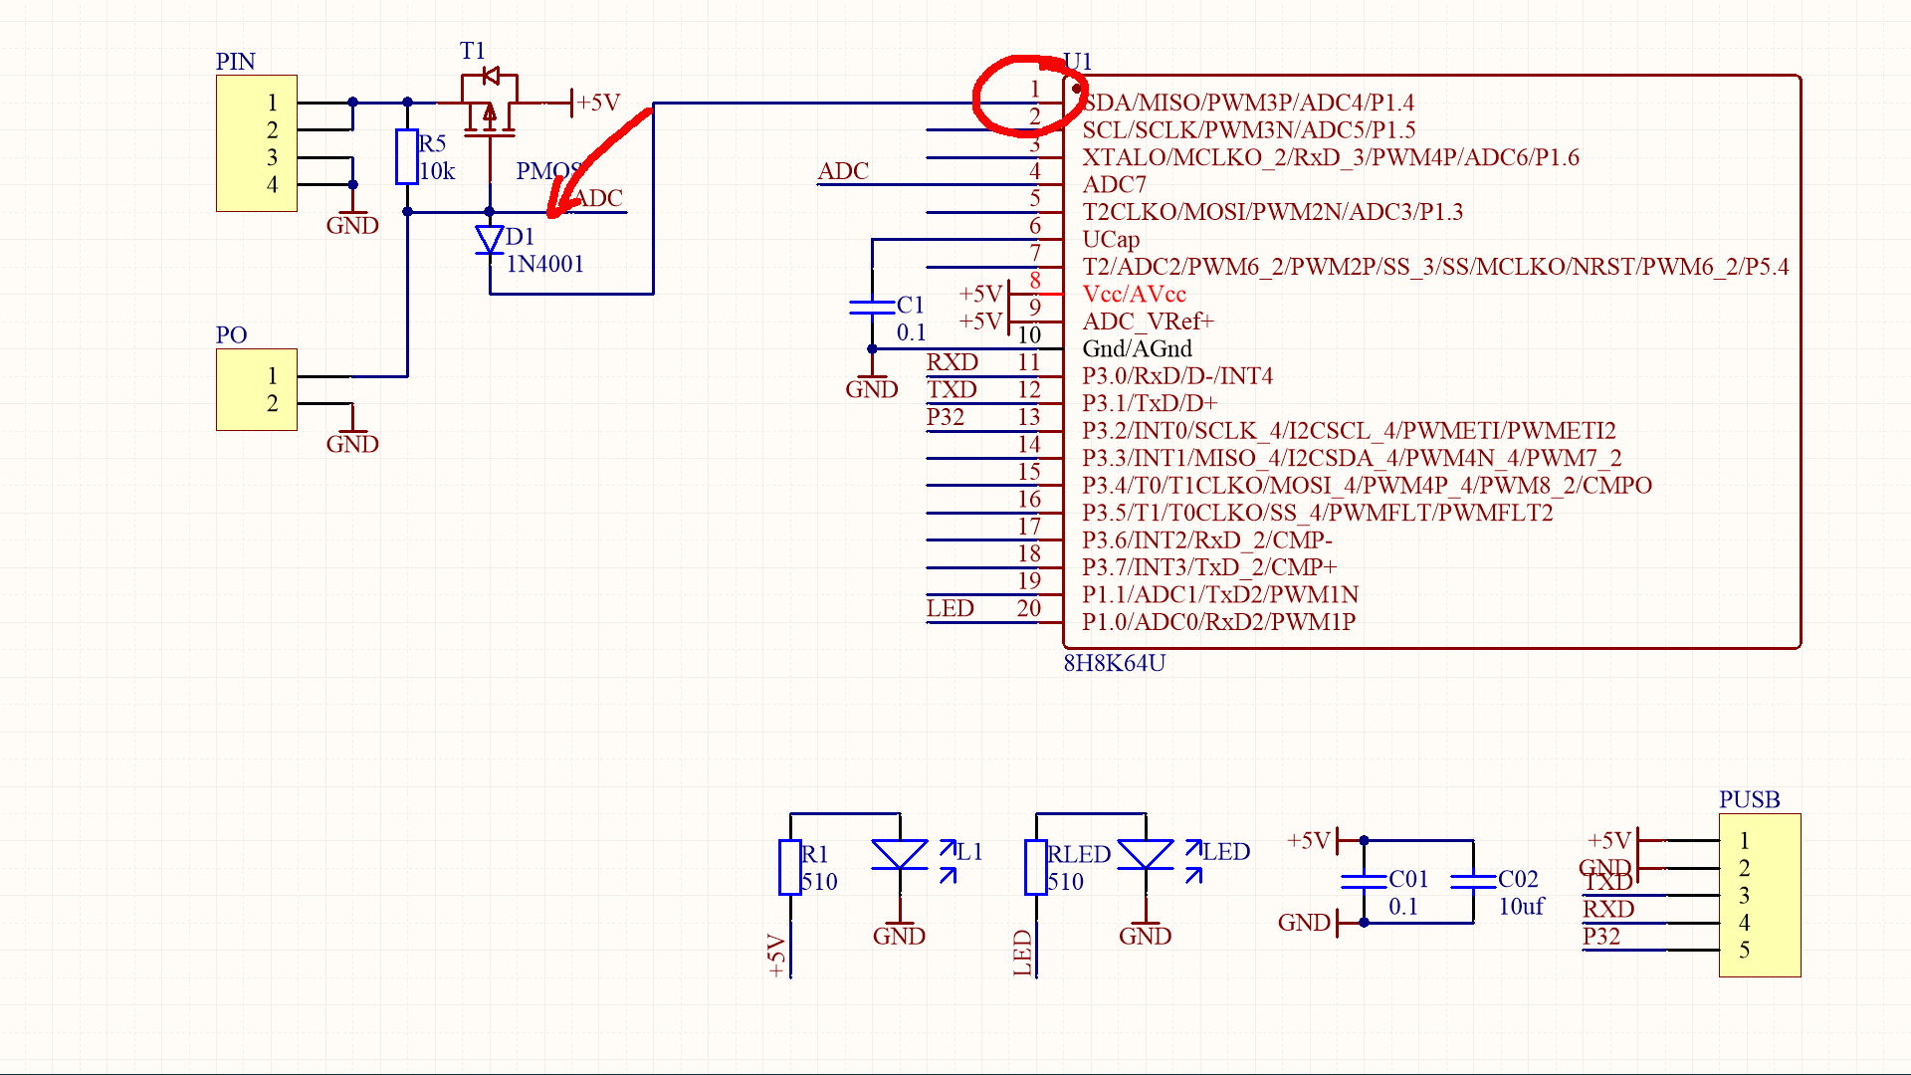Screen dimensions: 1911x1075
Task: Click the Vcc/AVcc pin label on U1
Action: [x=1134, y=295]
